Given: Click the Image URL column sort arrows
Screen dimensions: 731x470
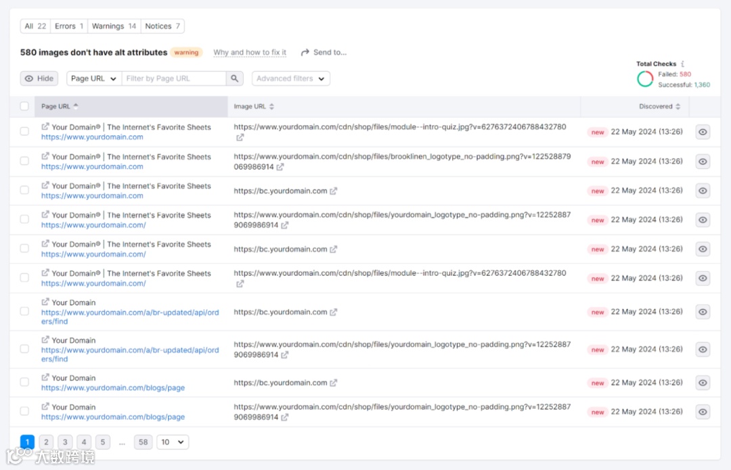Looking at the screenshot, I should 271,107.
